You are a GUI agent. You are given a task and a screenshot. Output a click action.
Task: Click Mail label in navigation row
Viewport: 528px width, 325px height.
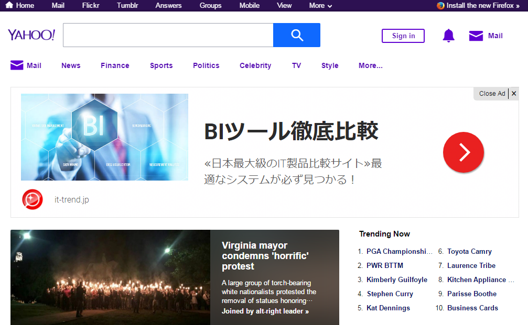tap(34, 65)
